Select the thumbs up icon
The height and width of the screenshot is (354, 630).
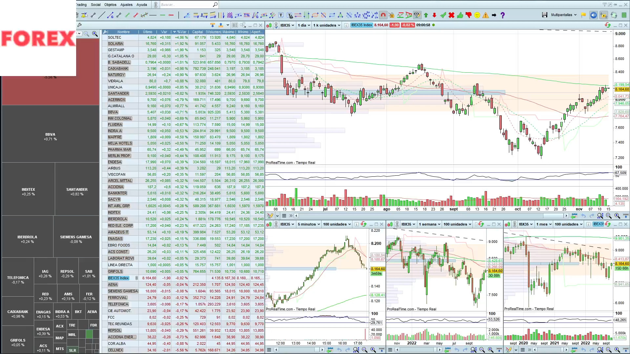pyautogui.click(x=460, y=15)
